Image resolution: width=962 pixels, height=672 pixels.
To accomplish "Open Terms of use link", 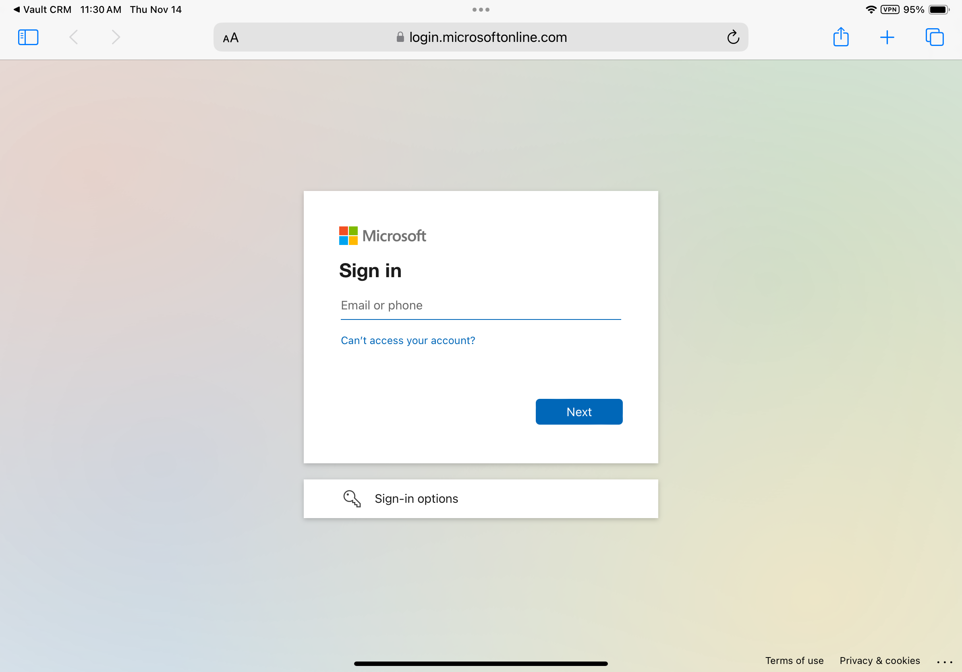I will click(x=794, y=661).
